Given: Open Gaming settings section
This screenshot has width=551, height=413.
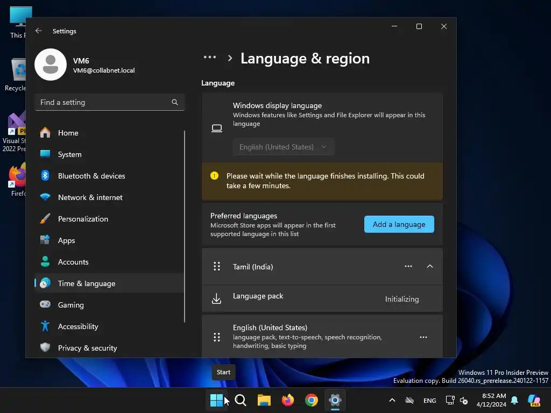Looking at the screenshot, I should [x=110, y=305].
